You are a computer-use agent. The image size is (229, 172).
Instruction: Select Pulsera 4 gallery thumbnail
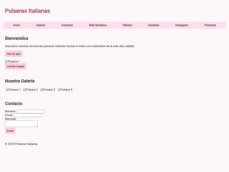(x=65, y=90)
